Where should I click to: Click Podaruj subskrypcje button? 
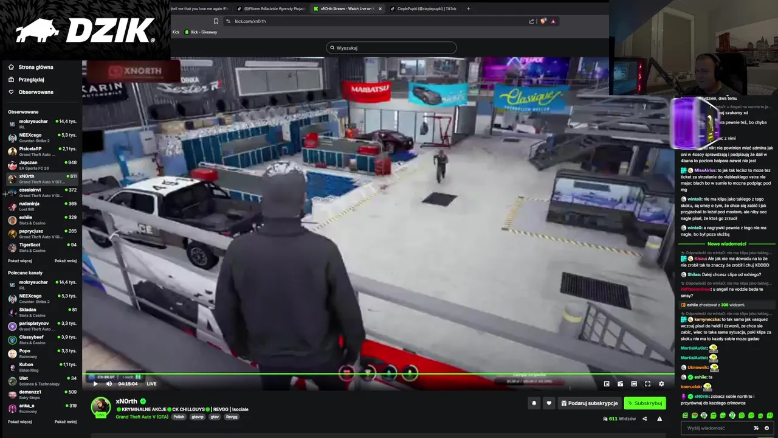pos(590,403)
